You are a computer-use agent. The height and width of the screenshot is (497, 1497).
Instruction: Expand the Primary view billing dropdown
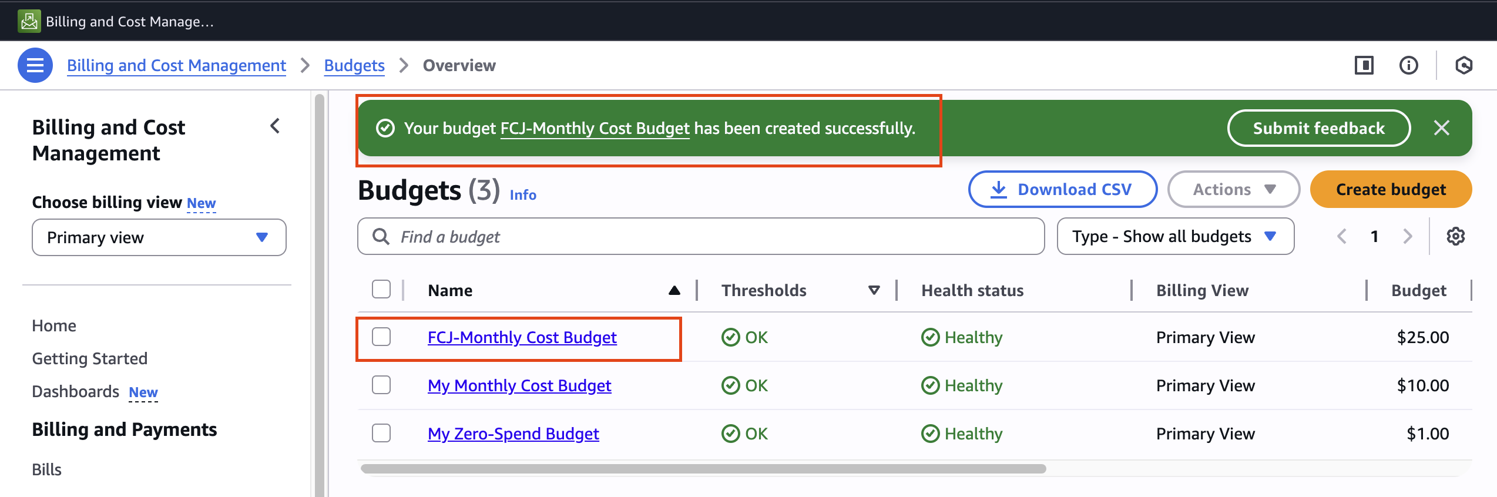coord(159,237)
